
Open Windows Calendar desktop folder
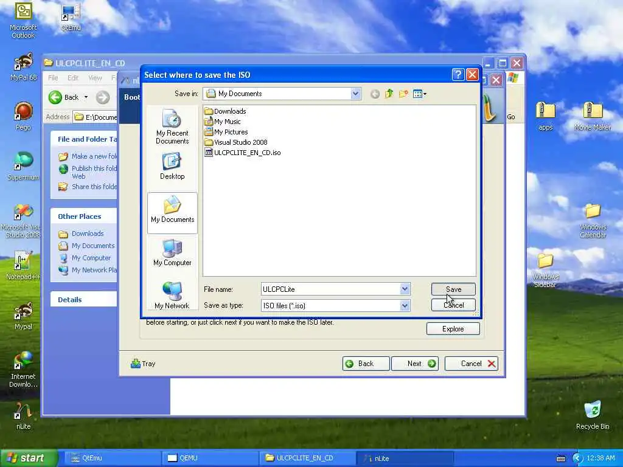tap(593, 221)
